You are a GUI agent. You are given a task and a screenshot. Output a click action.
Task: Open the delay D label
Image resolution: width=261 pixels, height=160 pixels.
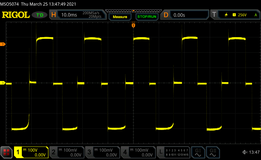click(x=166, y=15)
